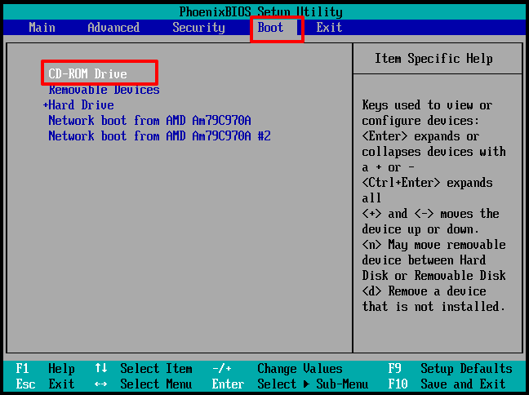
Task: Select CD-ROM Drive boot entry
Action: click(87, 73)
